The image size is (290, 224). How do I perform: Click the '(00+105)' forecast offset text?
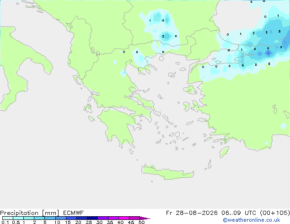click(275, 213)
